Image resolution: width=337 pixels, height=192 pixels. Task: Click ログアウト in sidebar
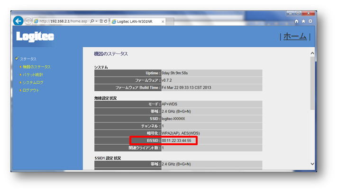click(x=30, y=90)
